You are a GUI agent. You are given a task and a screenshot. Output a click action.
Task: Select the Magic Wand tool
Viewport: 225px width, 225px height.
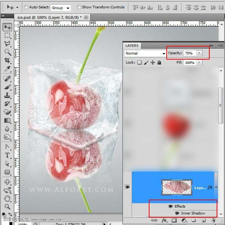click(x=7, y=52)
